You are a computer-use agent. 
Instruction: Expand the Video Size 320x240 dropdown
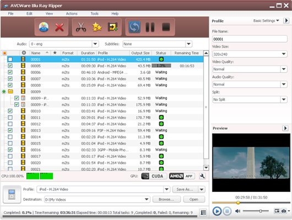point(284,54)
